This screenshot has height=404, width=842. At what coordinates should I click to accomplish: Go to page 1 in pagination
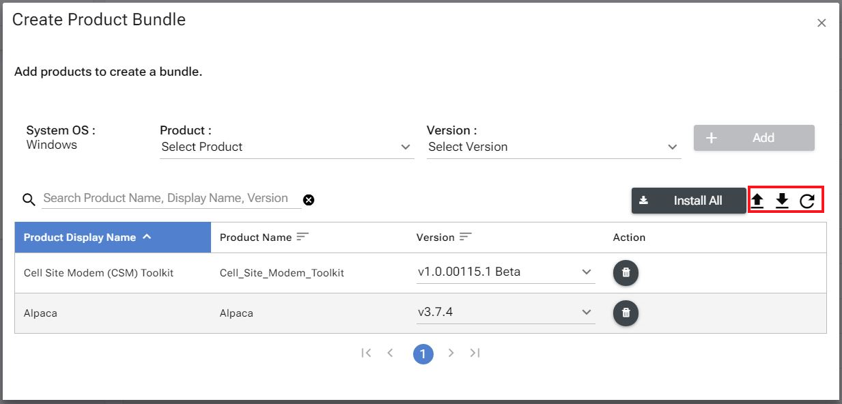pos(423,353)
